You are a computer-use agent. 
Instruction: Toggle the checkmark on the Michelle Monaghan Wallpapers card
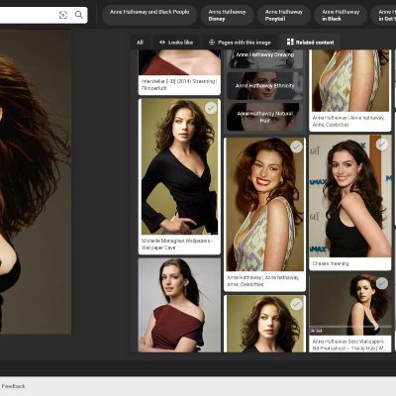[211, 108]
